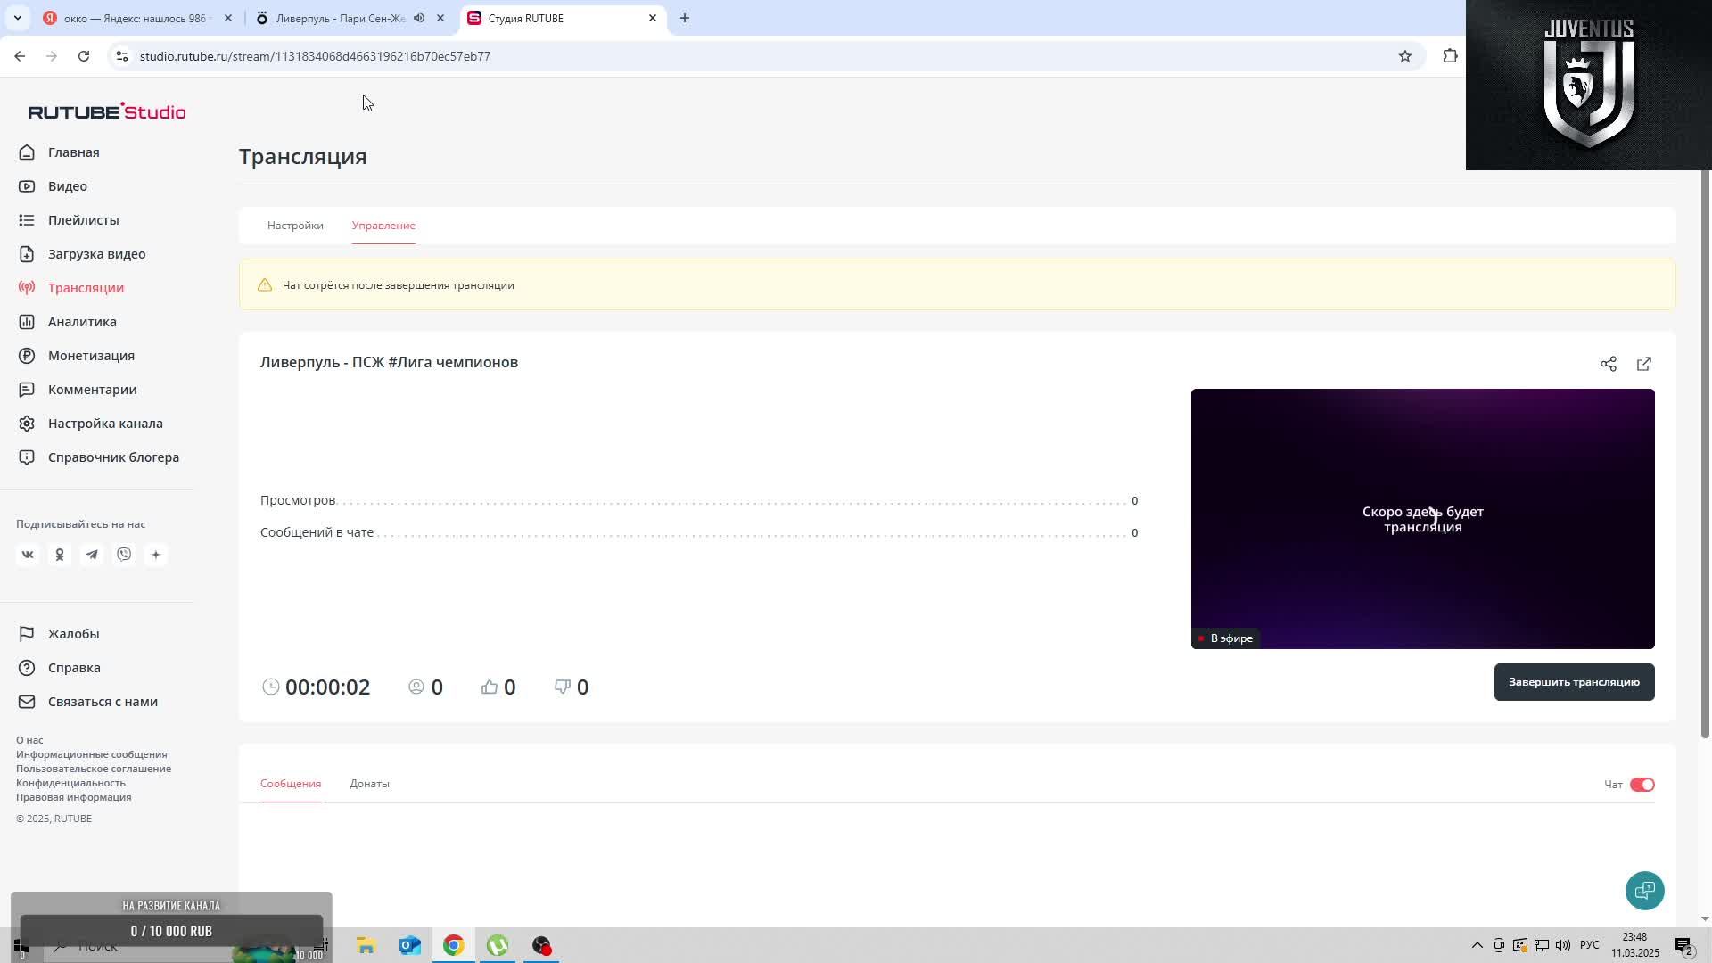Open the Viber social icon

(x=124, y=555)
